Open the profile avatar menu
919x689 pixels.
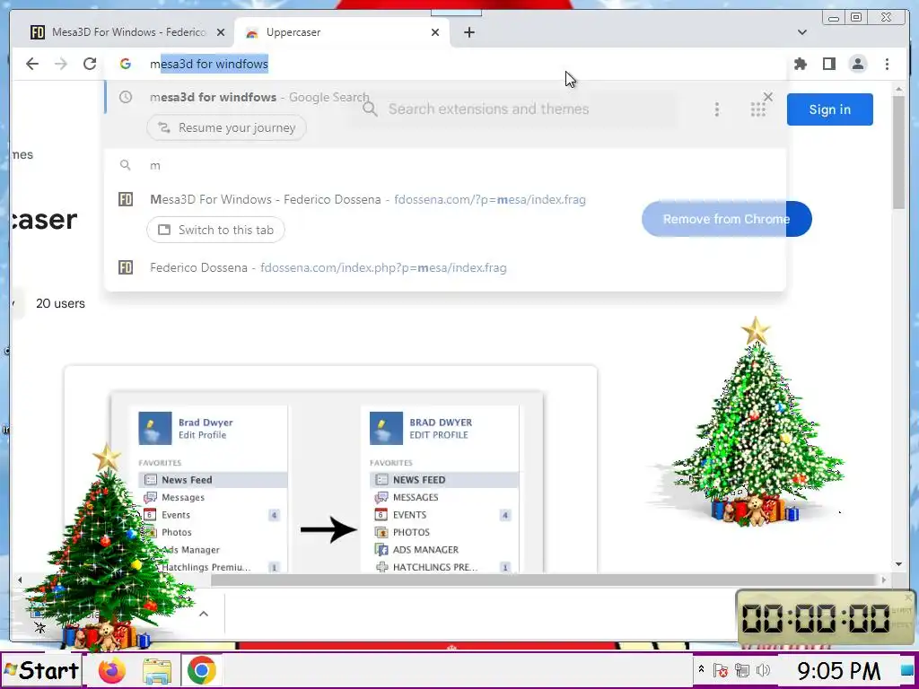(x=858, y=64)
